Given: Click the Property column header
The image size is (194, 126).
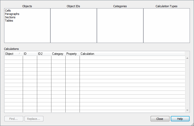Looking at the screenshot, I should (72, 54).
